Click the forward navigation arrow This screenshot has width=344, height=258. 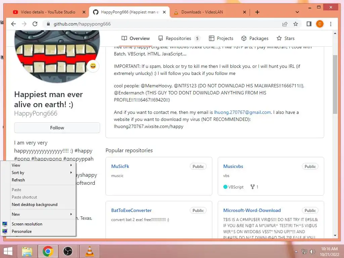coord(24,24)
